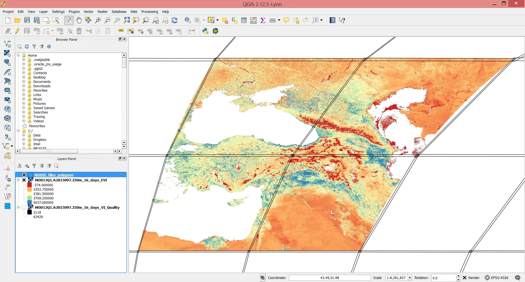Open the Processing menu
This screenshot has height=282, width=525.
(x=150, y=11)
